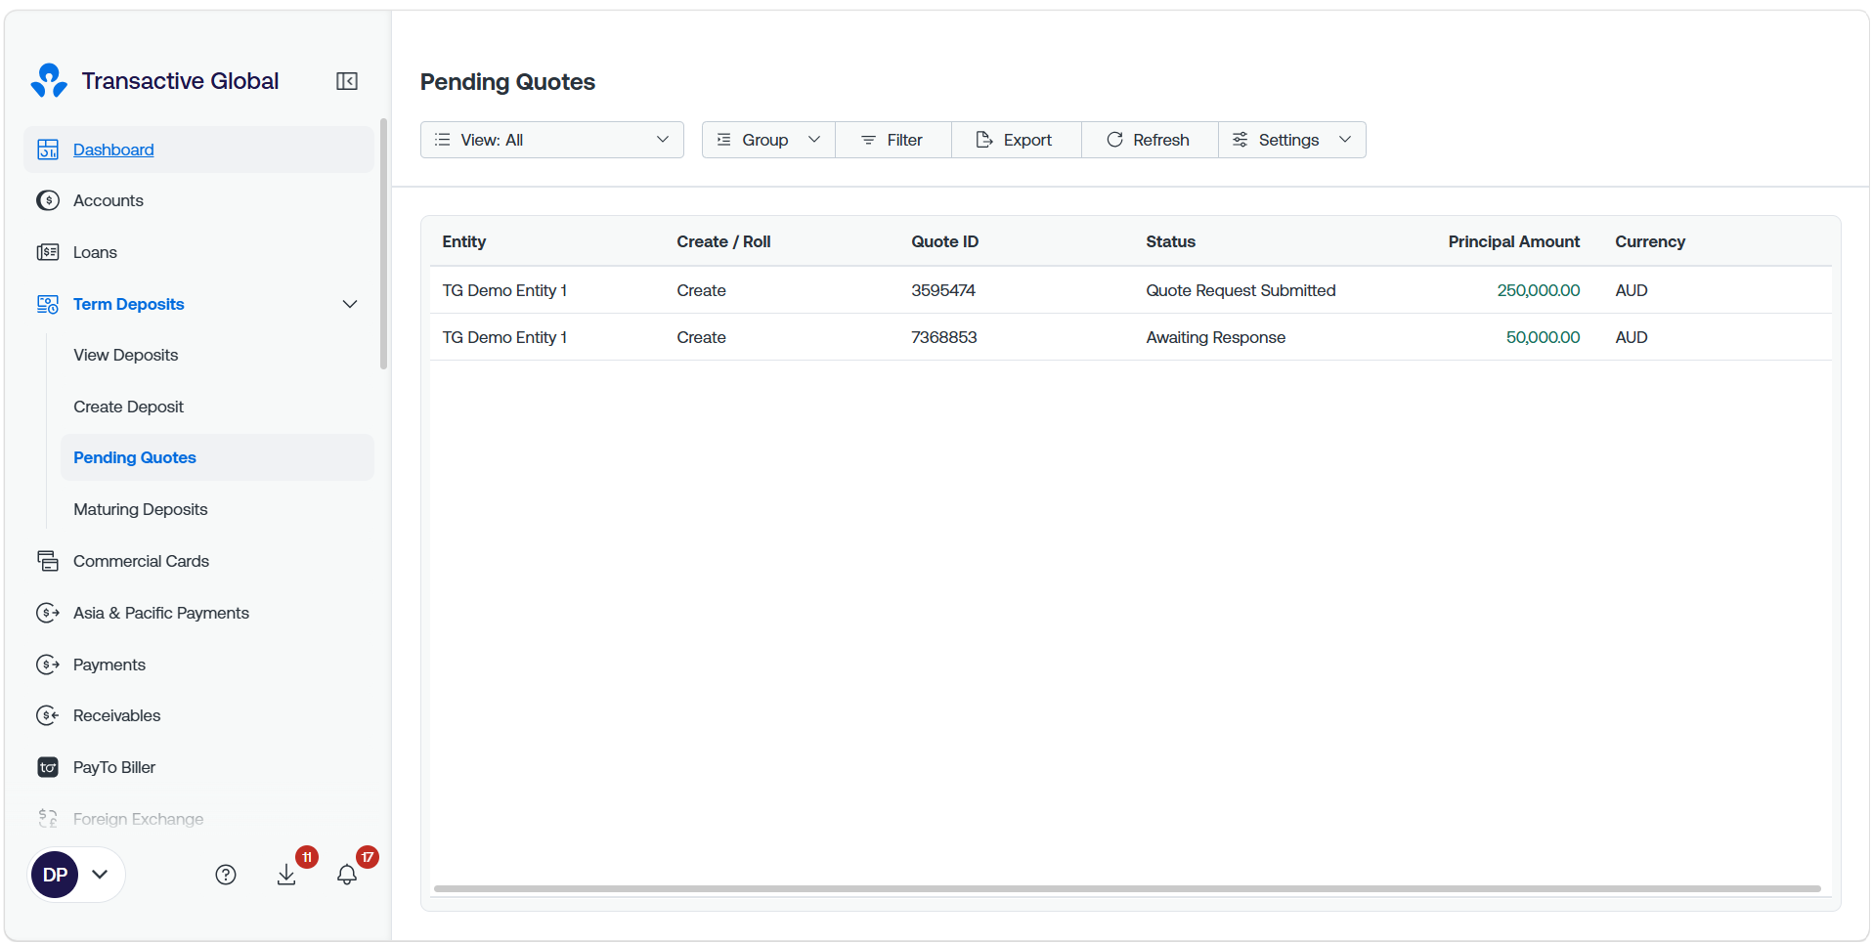Click the Accounts dollar icon
This screenshot has width=1872, height=944.
[48, 200]
